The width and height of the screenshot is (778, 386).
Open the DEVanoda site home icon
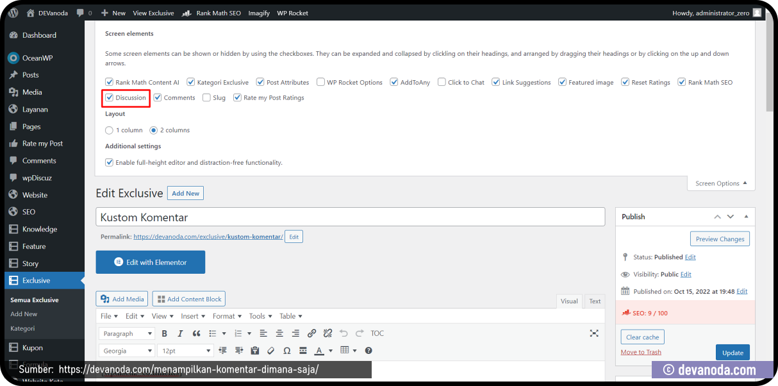[x=31, y=13]
